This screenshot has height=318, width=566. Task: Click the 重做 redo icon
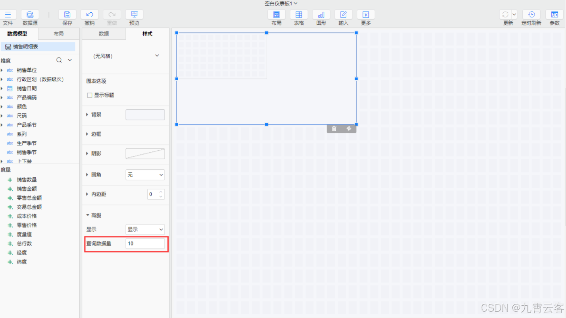coord(112,15)
